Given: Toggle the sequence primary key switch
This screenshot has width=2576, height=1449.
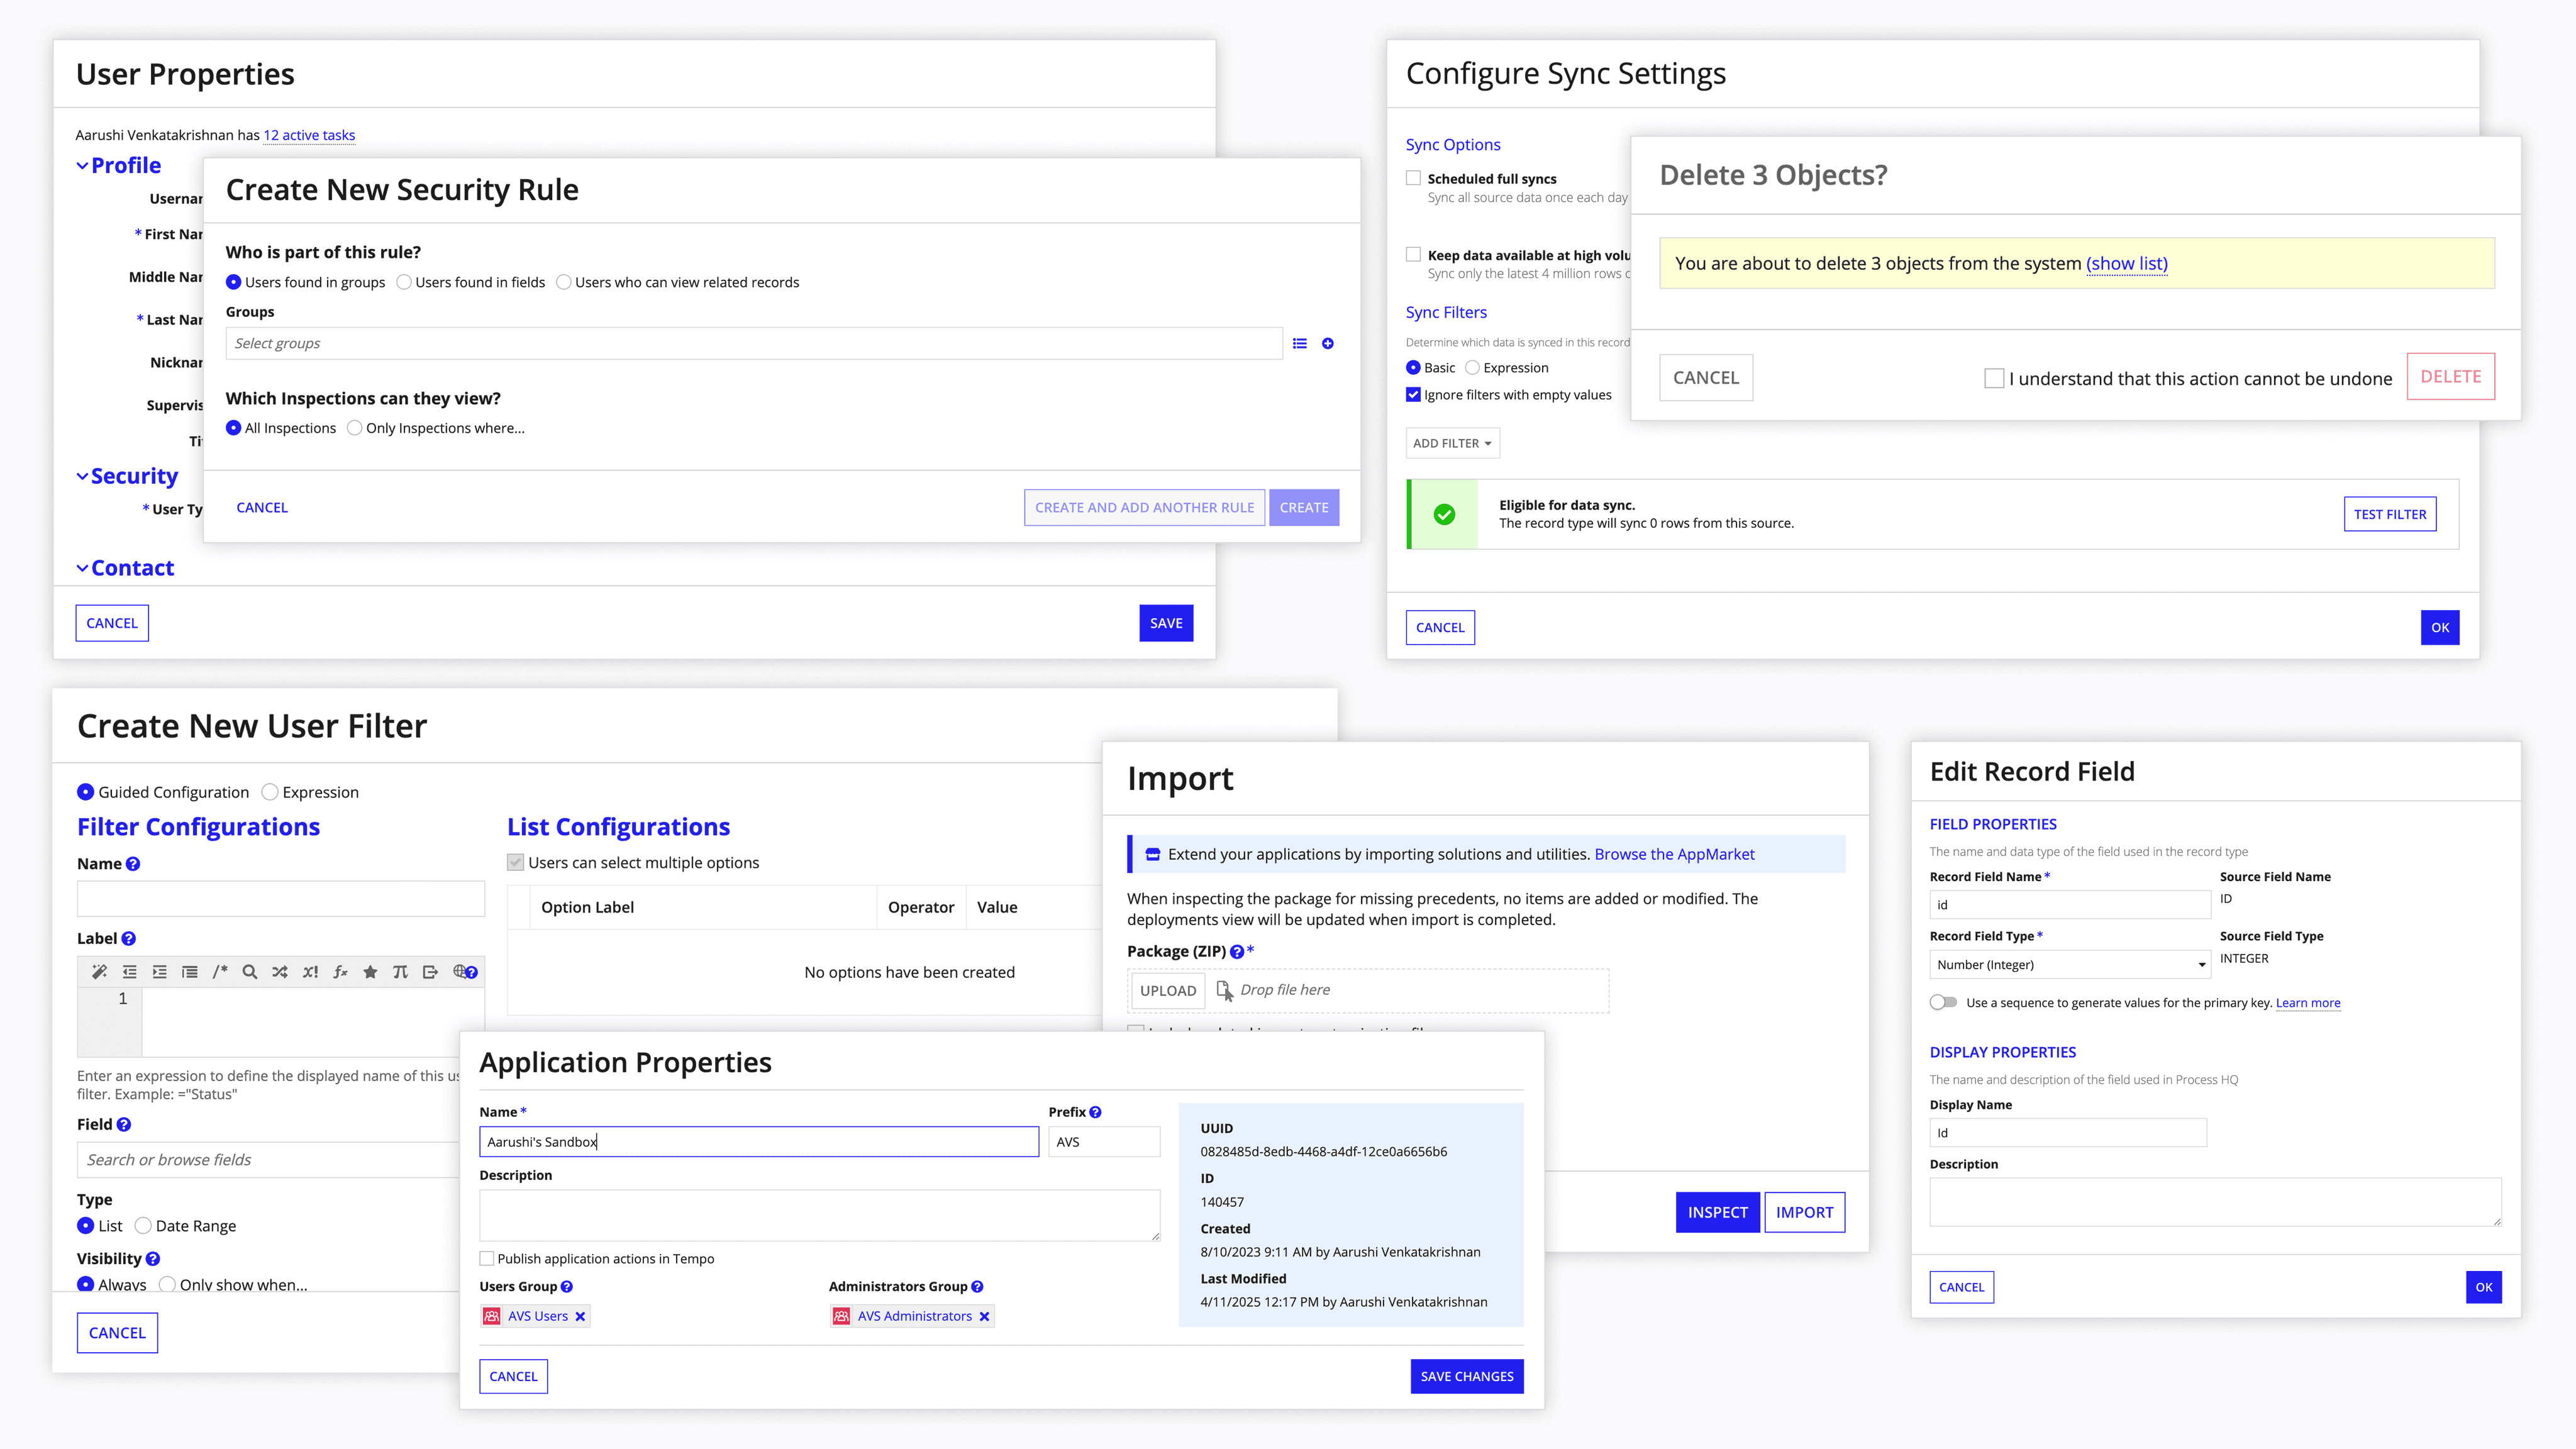Looking at the screenshot, I should (x=1943, y=1002).
